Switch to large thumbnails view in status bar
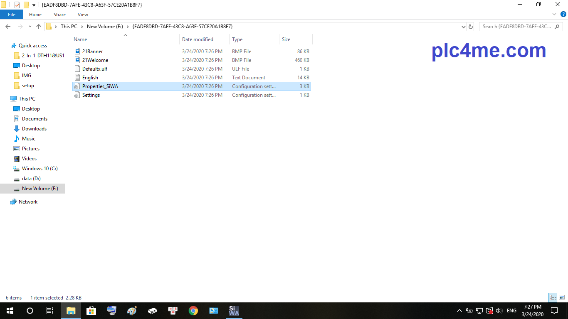This screenshot has width=568, height=319. [x=561, y=297]
